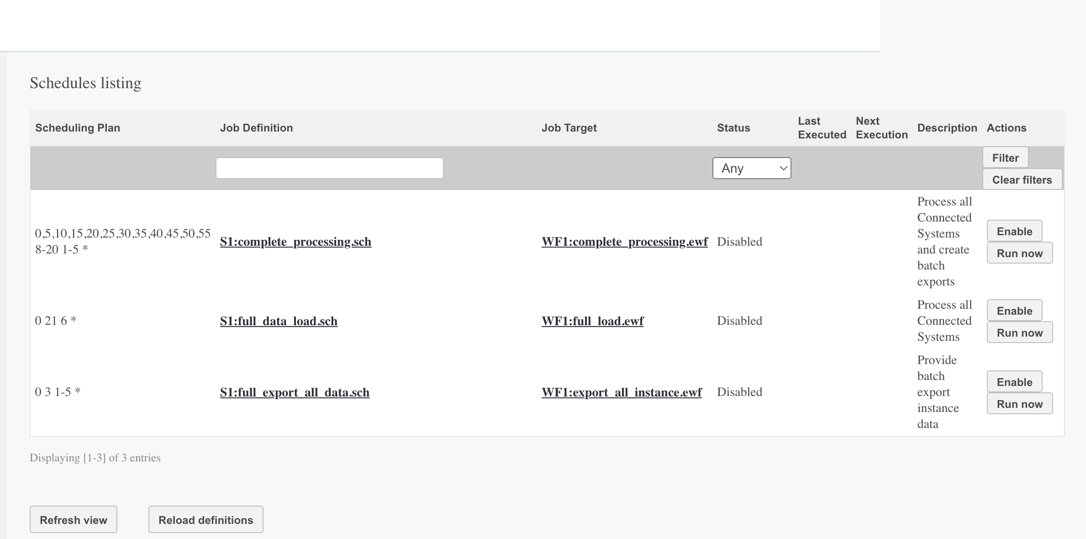Open the S1:full_export_all_data.sch job definition

[x=295, y=392]
